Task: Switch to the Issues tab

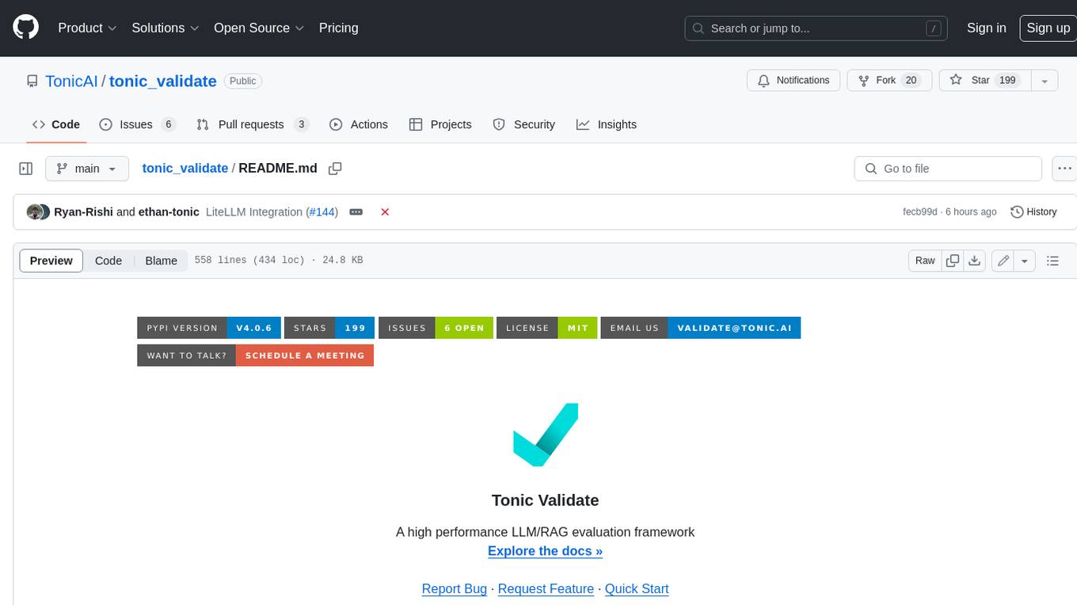Action: pos(137,124)
